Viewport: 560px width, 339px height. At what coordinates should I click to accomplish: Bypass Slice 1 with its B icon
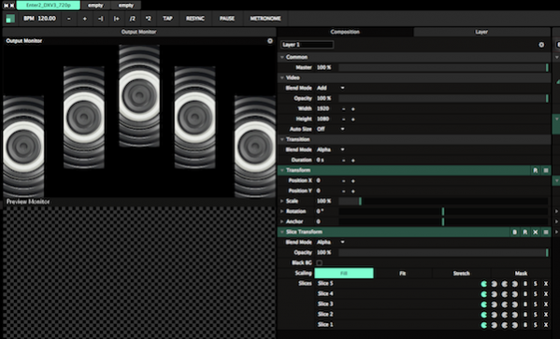point(525,325)
